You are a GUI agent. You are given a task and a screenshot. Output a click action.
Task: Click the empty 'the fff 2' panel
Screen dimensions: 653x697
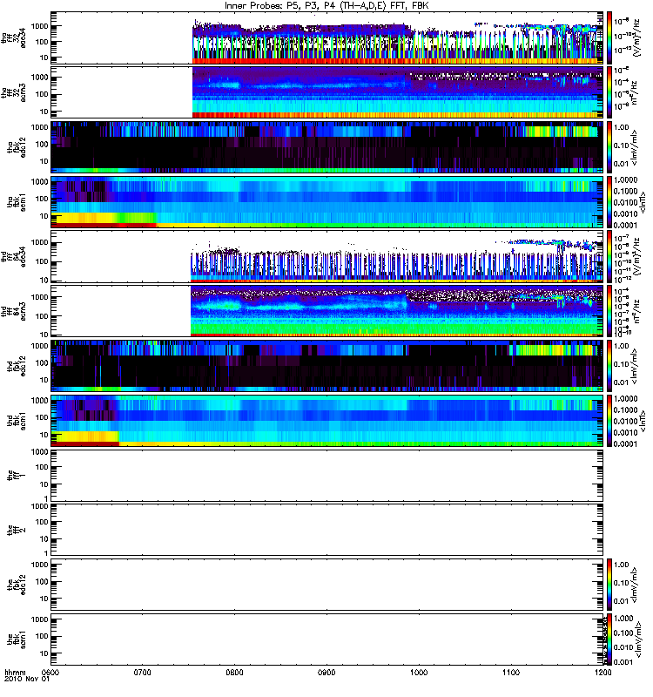point(327,530)
